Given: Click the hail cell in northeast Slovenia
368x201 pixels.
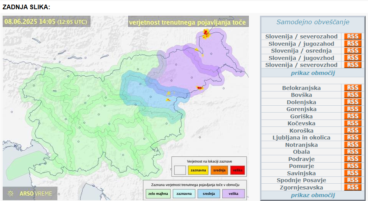Looking at the screenshot, I should pyautogui.click(x=207, y=35).
